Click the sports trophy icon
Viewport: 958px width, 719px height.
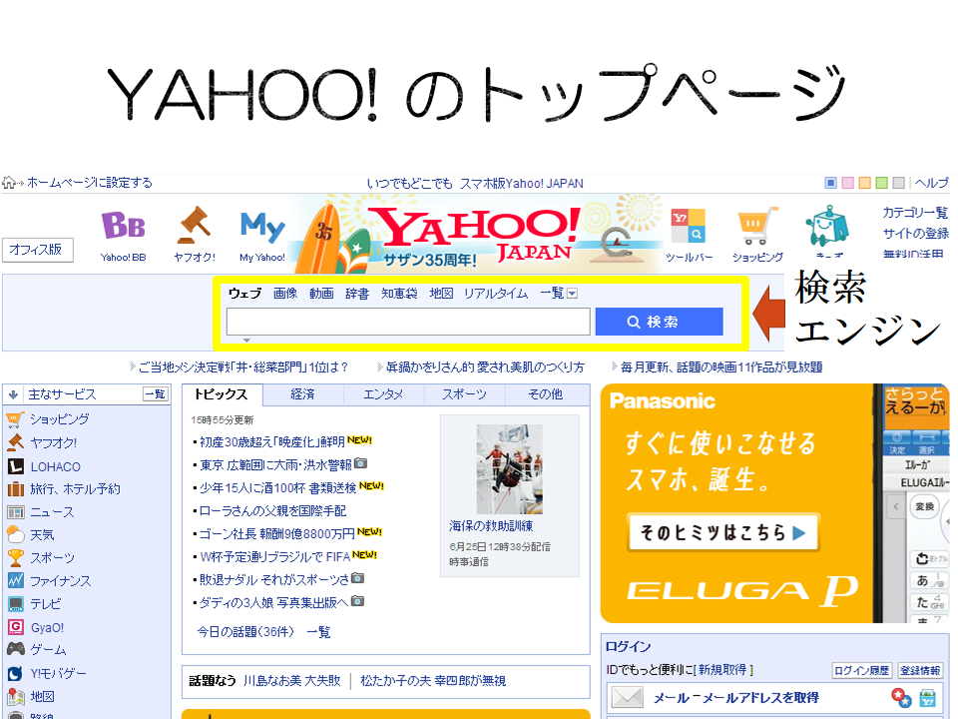click(15, 557)
